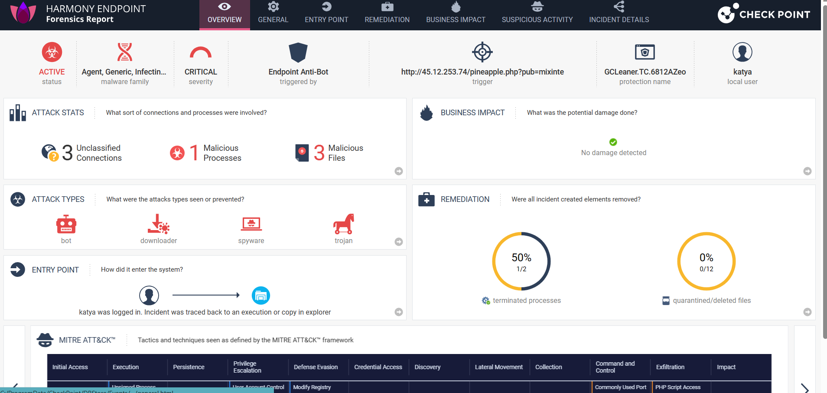Click the trigger URL pineapple.php link
The height and width of the screenshot is (393, 827).
[x=482, y=72]
